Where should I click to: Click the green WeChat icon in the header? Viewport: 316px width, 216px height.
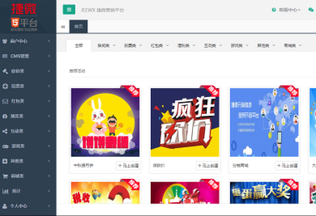click(311, 10)
